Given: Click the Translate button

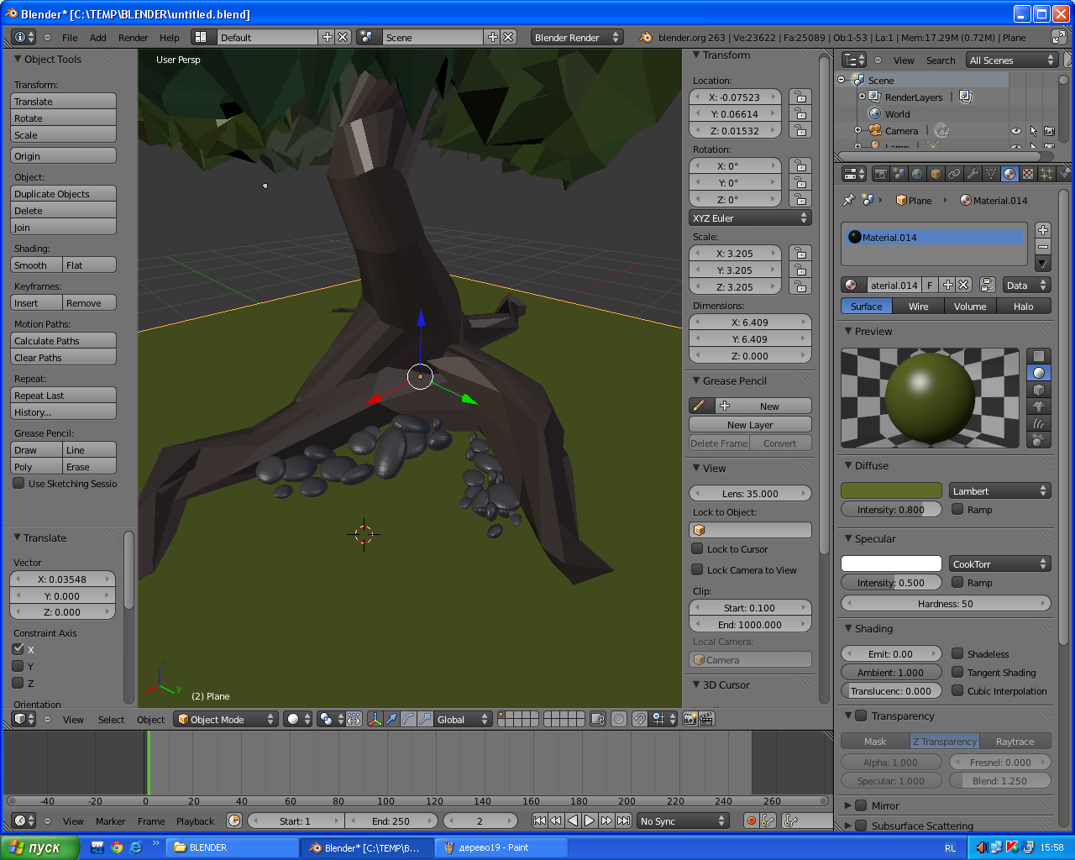Looking at the screenshot, I should point(63,101).
